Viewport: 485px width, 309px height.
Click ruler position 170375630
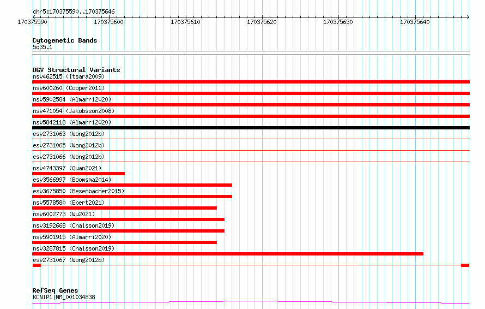click(x=338, y=22)
